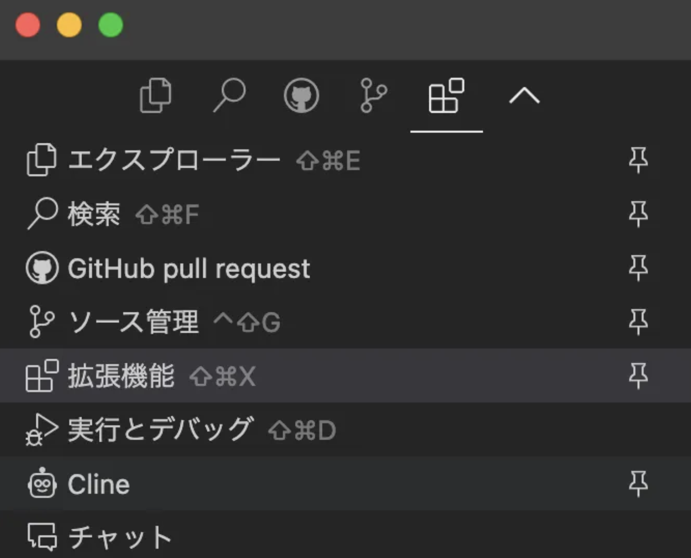Select the 拡張機能 menu entry
The image size is (691, 558).
(x=123, y=376)
